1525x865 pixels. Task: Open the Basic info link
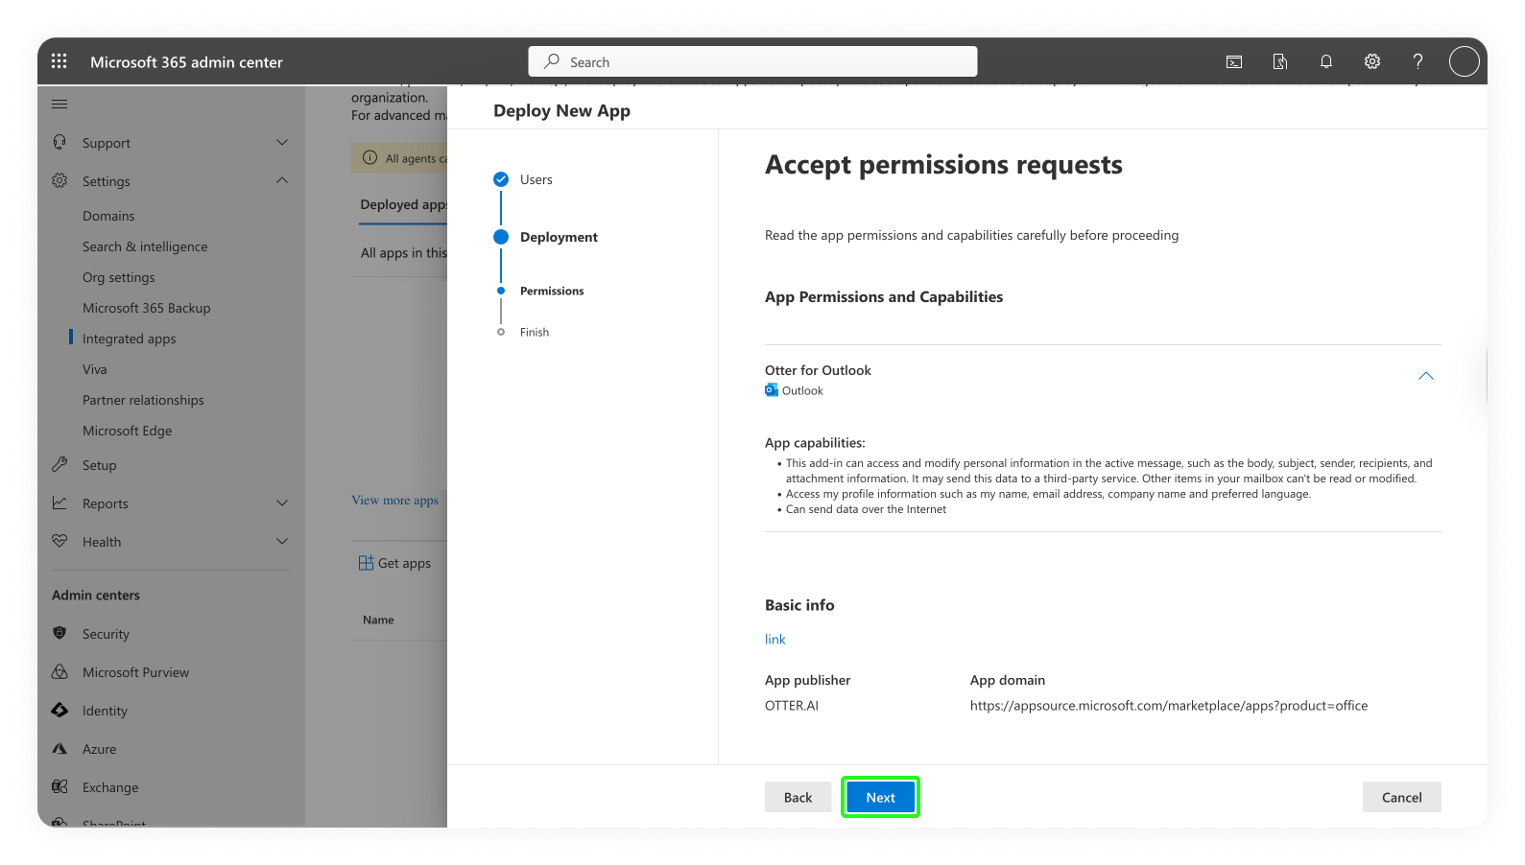[774, 640]
